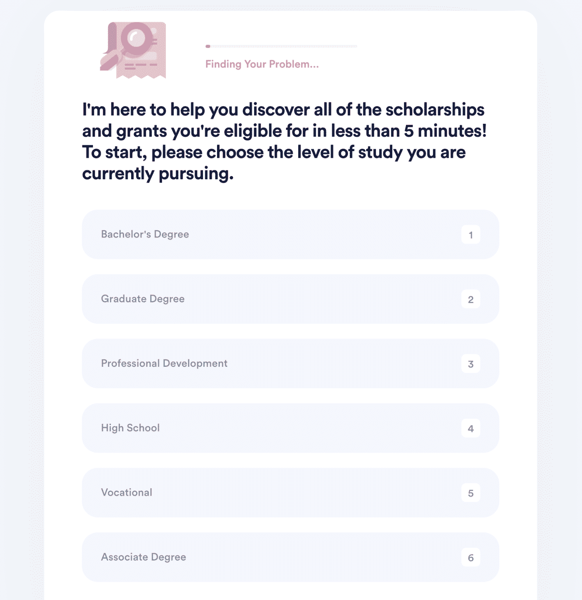Click the scholarships intro heading text
Image resolution: width=582 pixels, height=600 pixels.
pos(284,141)
